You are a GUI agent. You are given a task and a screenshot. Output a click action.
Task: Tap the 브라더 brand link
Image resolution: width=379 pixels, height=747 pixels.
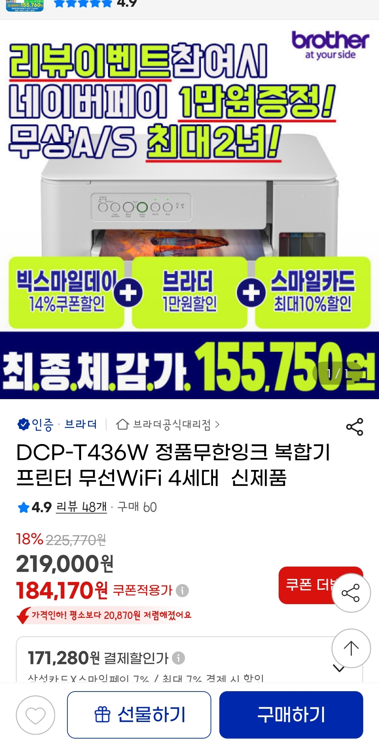[81, 424]
